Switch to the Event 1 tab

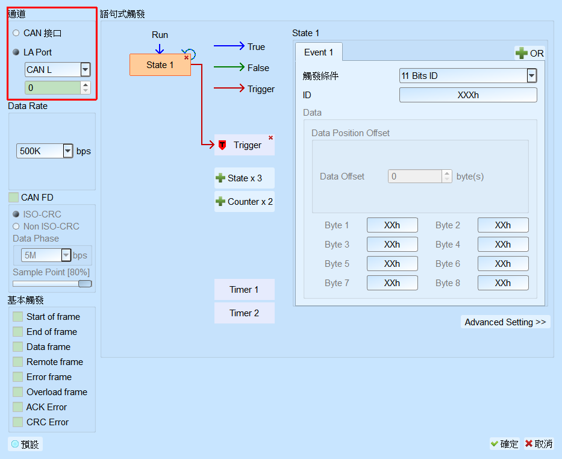click(x=319, y=52)
